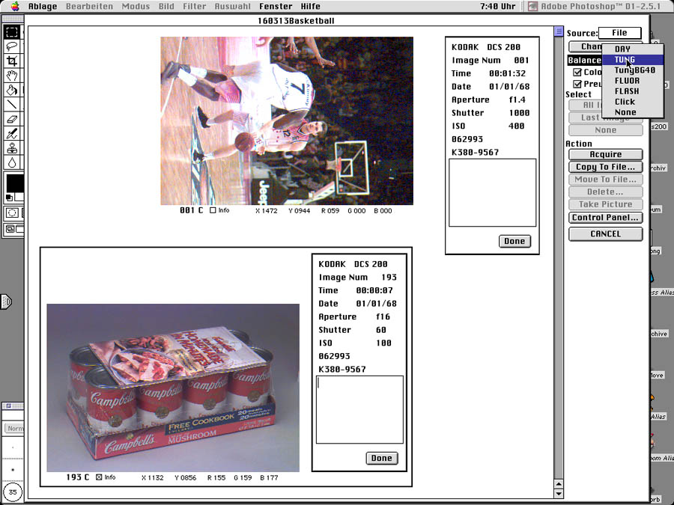Click the CANCEL button
674x505 pixels.
(605, 233)
